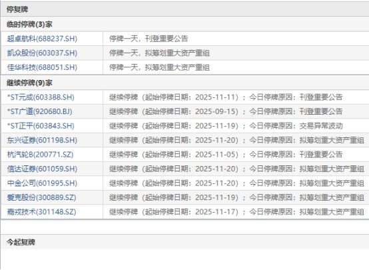Select 杭汽轮B suspension detail dated 2025-11-05
This screenshot has height=270, width=369.
coord(226,155)
